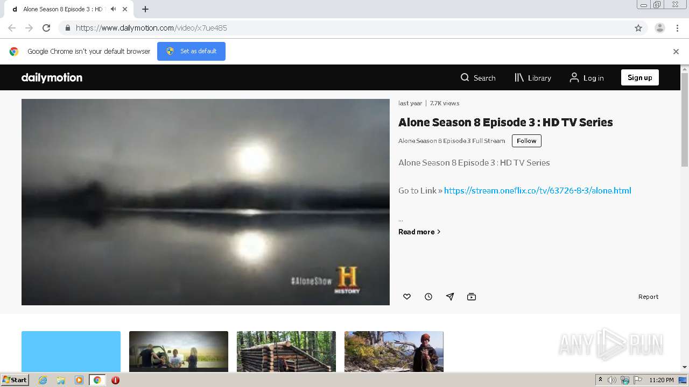Open Chrome profile avatar menu
The height and width of the screenshot is (387, 689).
click(x=660, y=28)
